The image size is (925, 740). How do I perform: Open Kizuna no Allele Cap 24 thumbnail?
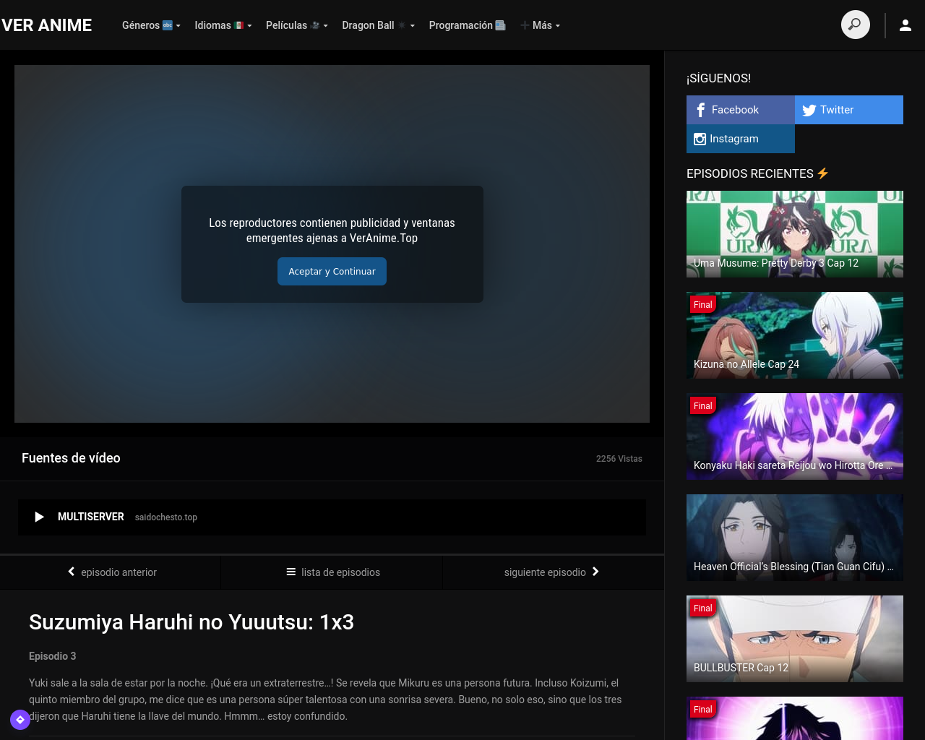tap(795, 335)
